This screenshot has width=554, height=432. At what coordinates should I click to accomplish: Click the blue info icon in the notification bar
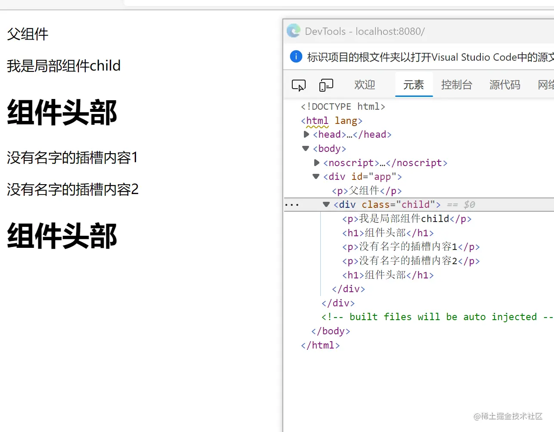pyautogui.click(x=296, y=56)
